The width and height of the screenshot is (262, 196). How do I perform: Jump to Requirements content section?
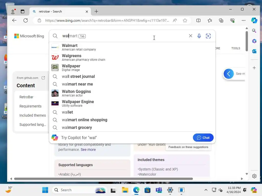coord(30,106)
